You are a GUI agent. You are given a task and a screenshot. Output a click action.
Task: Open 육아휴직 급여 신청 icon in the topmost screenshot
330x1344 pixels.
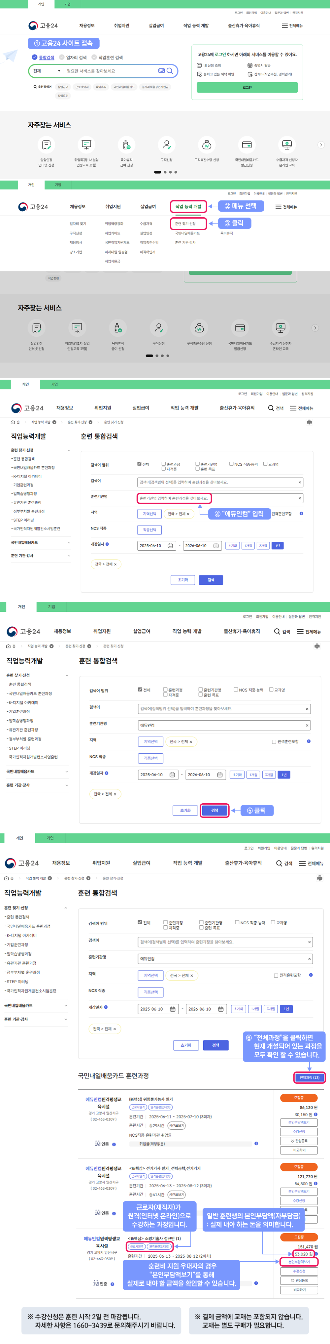[126, 145]
